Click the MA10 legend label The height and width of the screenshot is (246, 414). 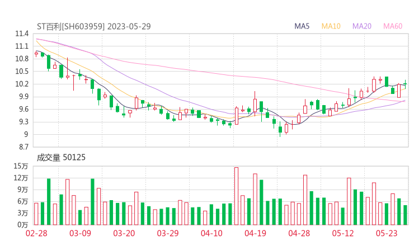[x=331, y=26]
